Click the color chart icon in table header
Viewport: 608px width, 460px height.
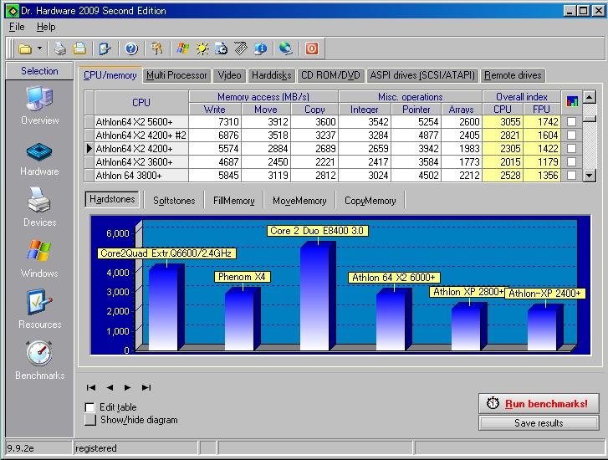[x=571, y=101]
